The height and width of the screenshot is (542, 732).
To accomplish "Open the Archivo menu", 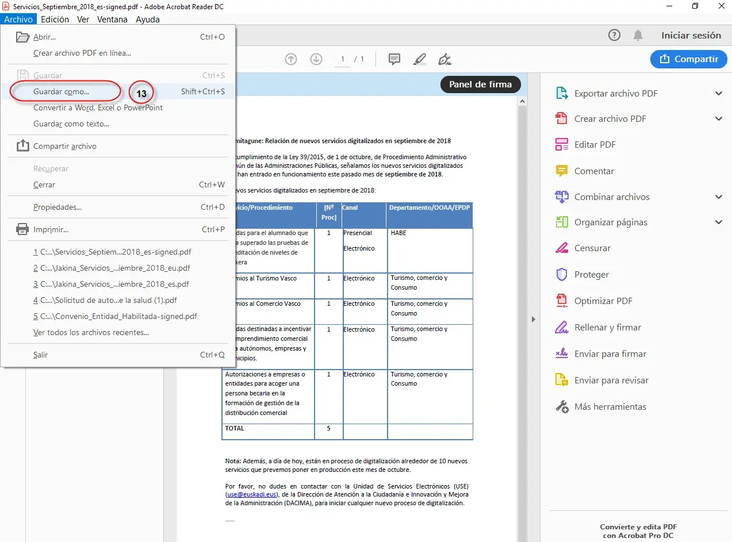I will click(18, 19).
